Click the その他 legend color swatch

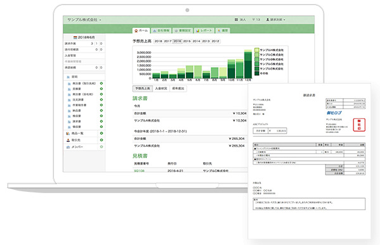257,73
